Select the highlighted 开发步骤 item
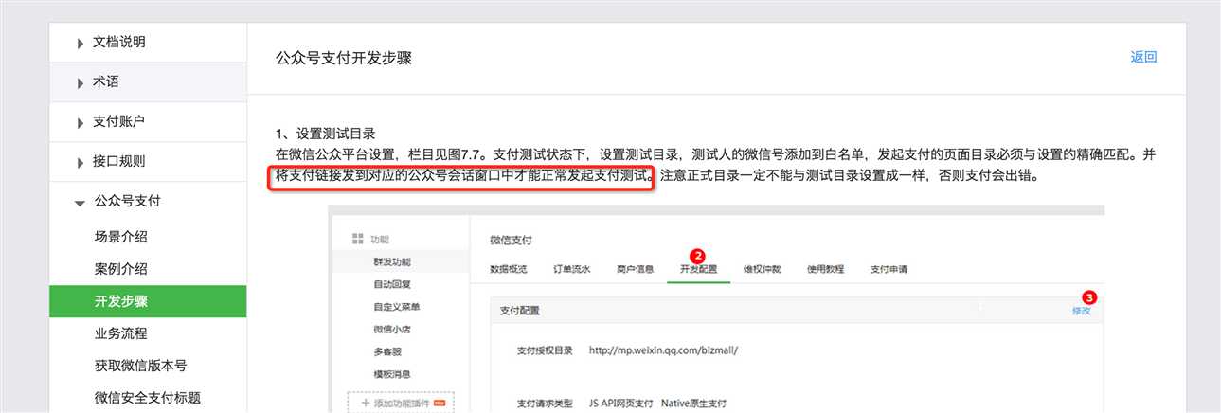The image size is (1221, 413). 148,301
